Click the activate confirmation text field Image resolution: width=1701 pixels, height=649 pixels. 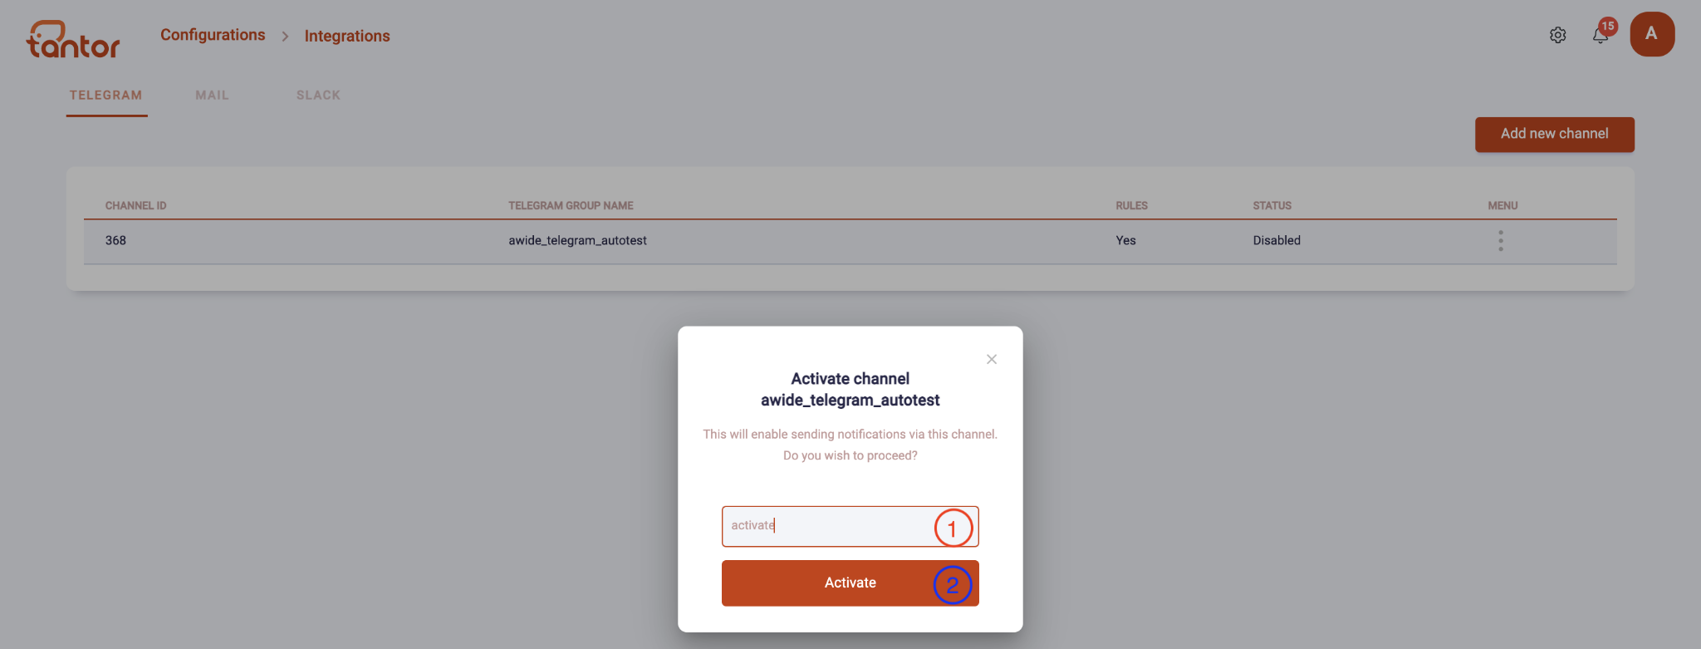pyautogui.click(x=850, y=526)
